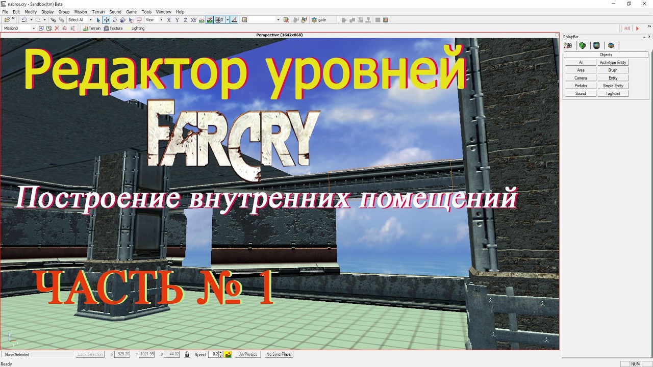Toggle follow terrain and snap to objects
The image size is (653, 367).
pyautogui.click(x=210, y=20)
